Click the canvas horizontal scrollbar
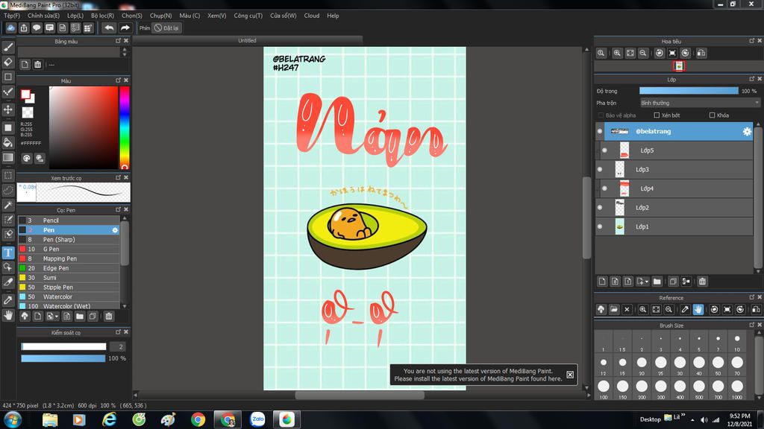Screen dimensions: 764x429 [x=360, y=395]
